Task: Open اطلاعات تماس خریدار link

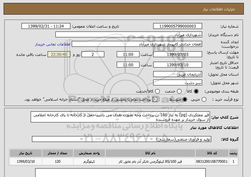Action: point(53,44)
